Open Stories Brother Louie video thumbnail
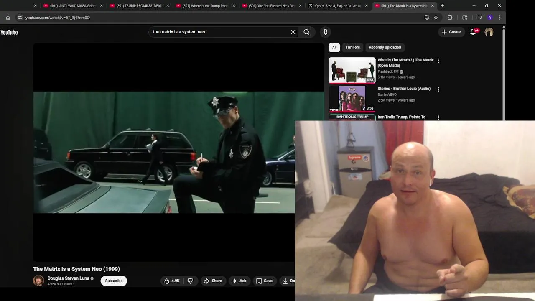The width and height of the screenshot is (535, 301). point(352,99)
